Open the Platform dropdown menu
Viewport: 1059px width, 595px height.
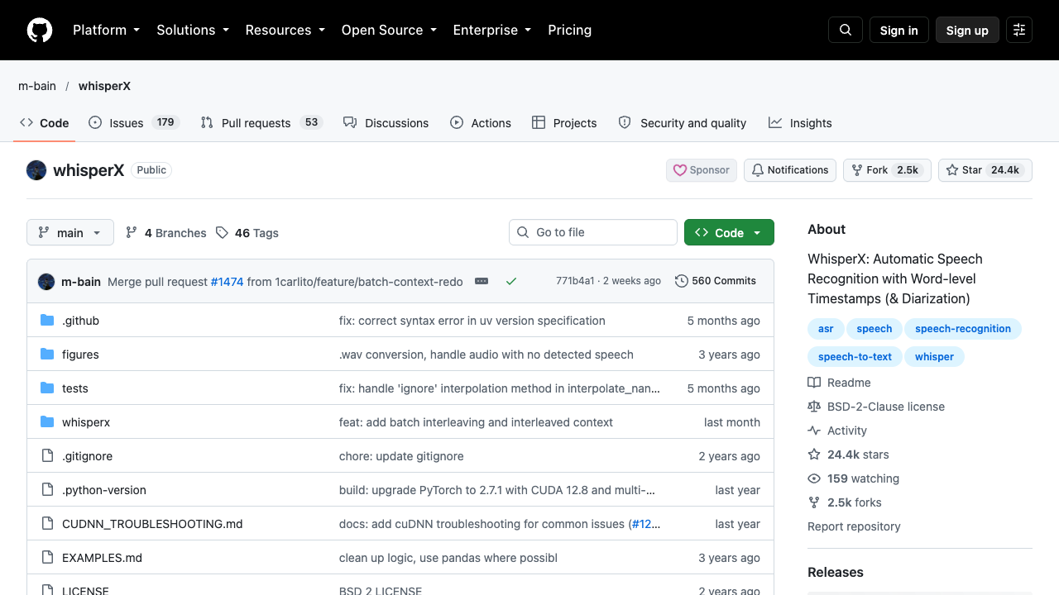coord(106,30)
